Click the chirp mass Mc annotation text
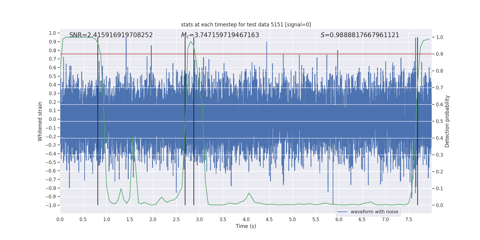Screen dimensions: 480x240 click(x=220, y=35)
